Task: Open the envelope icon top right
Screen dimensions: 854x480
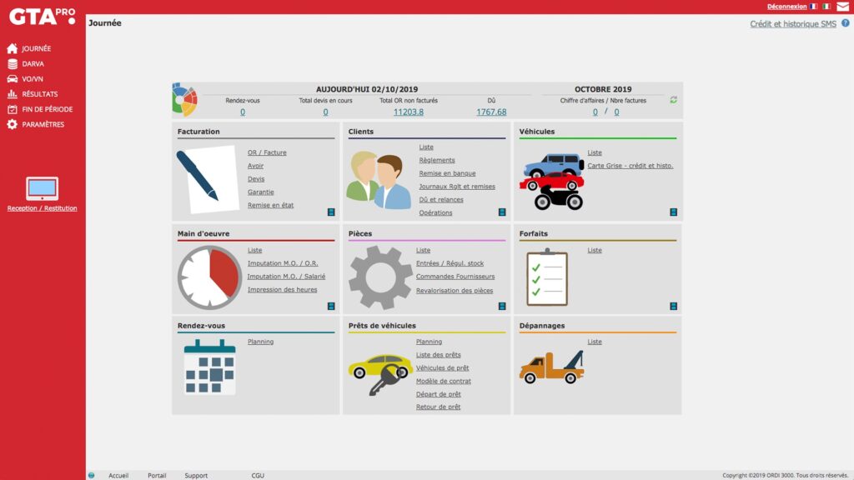Action: (x=844, y=6)
